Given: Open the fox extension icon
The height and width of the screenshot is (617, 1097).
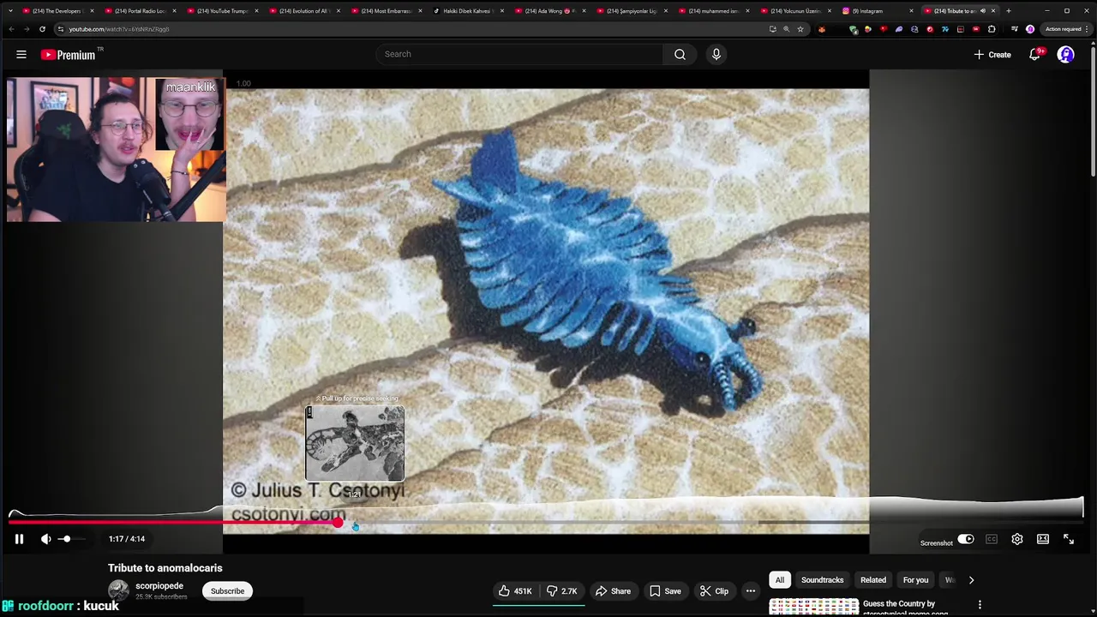Looking at the screenshot, I should 822,29.
